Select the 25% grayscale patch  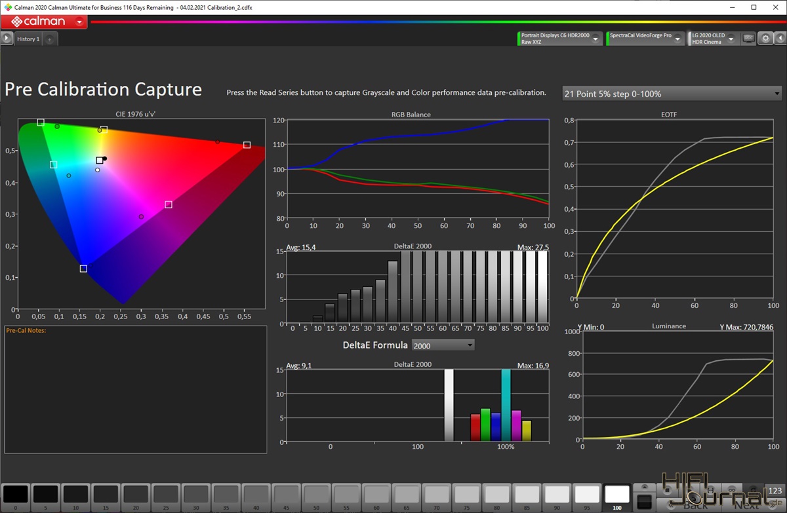(166, 497)
